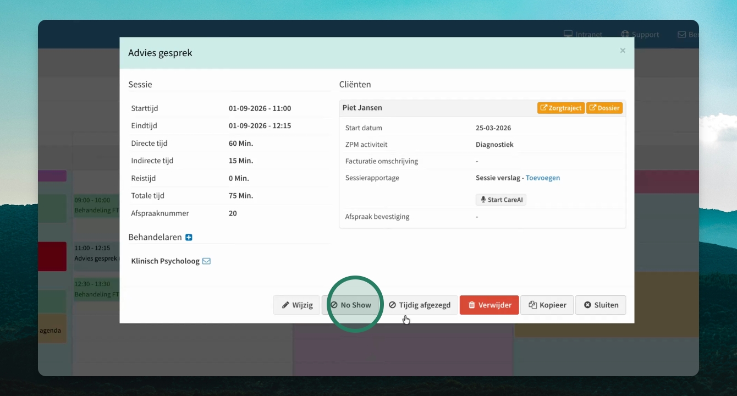
Task: Select the Starttijd value 01-09-2026 - 11:00
Action: 260,108
